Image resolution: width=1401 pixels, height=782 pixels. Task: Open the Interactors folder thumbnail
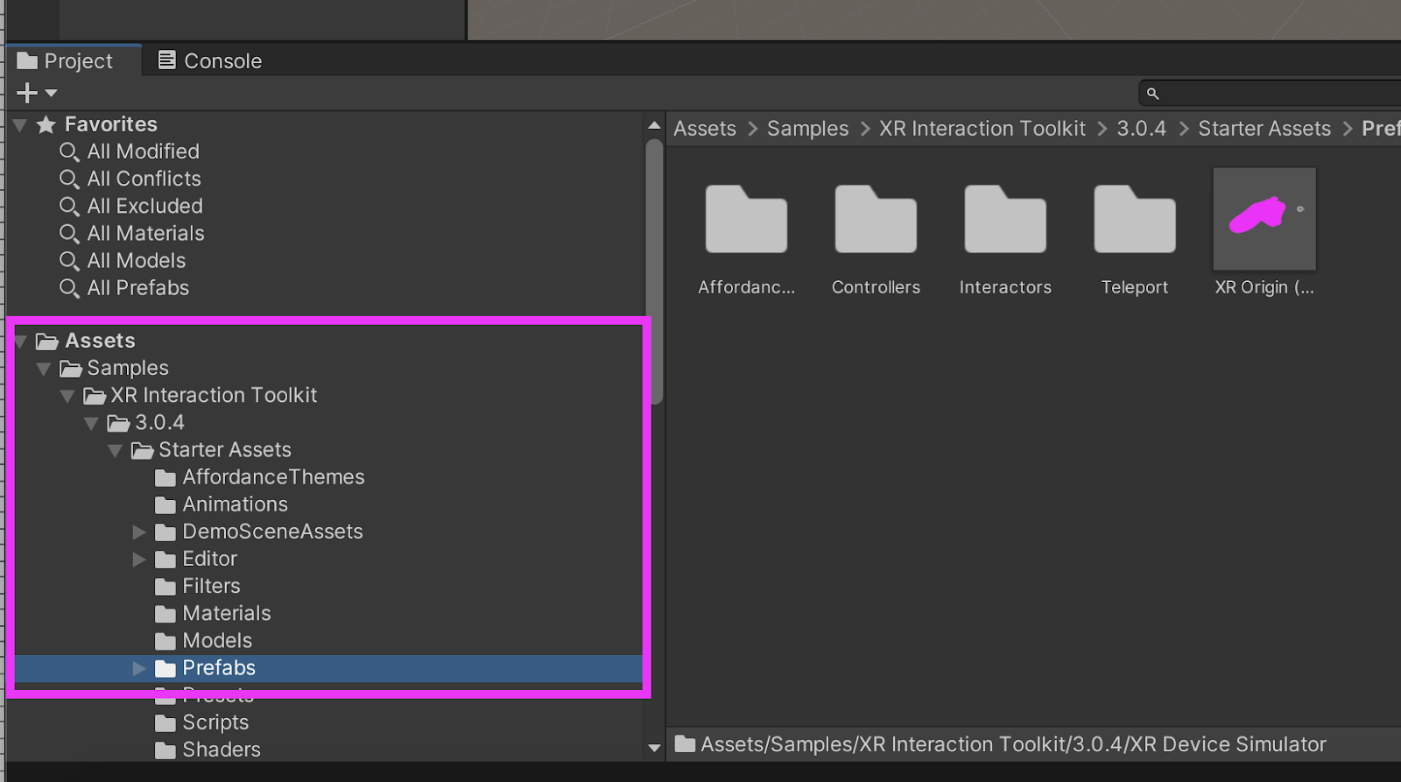[x=1005, y=219]
